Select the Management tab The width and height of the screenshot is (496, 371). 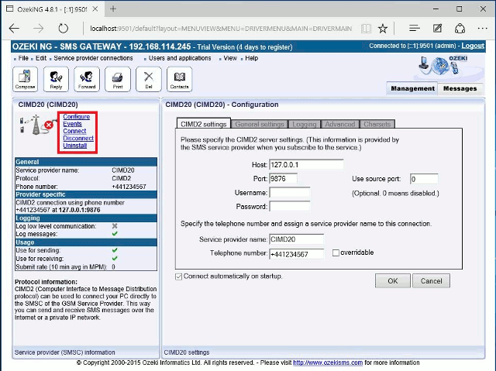(x=412, y=88)
